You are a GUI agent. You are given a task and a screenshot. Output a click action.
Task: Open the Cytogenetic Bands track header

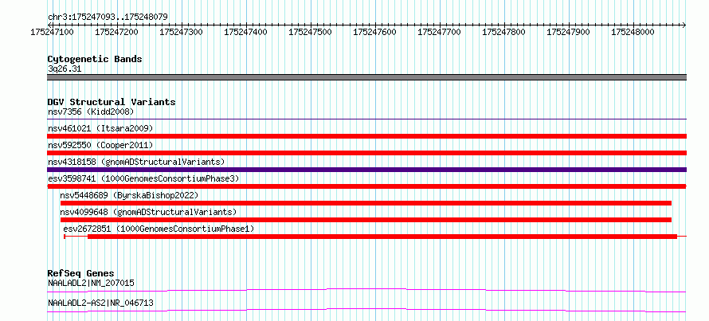pyautogui.click(x=95, y=59)
